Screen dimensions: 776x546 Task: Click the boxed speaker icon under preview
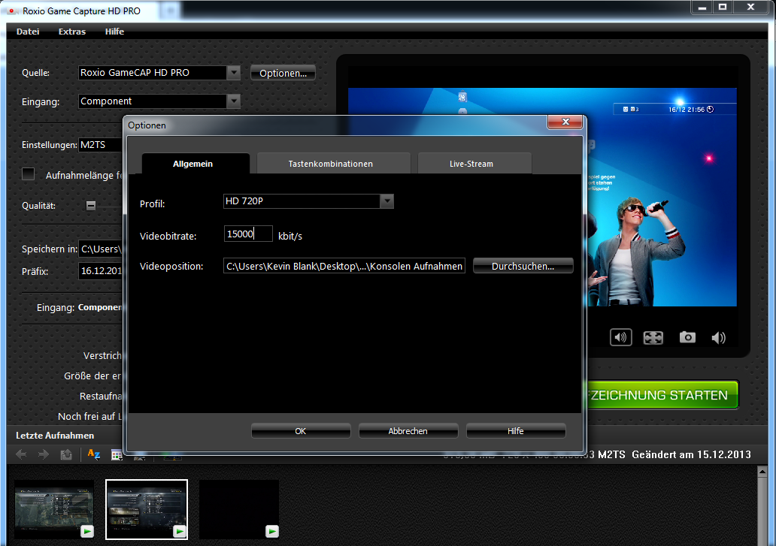point(620,337)
